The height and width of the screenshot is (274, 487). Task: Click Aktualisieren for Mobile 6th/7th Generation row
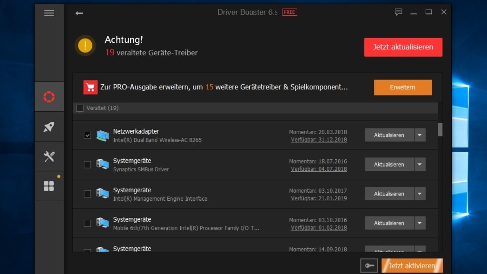coord(389,223)
